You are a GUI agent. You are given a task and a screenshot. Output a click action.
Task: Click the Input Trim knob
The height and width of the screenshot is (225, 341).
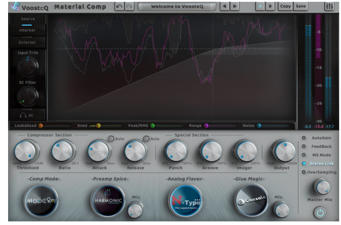(28, 66)
